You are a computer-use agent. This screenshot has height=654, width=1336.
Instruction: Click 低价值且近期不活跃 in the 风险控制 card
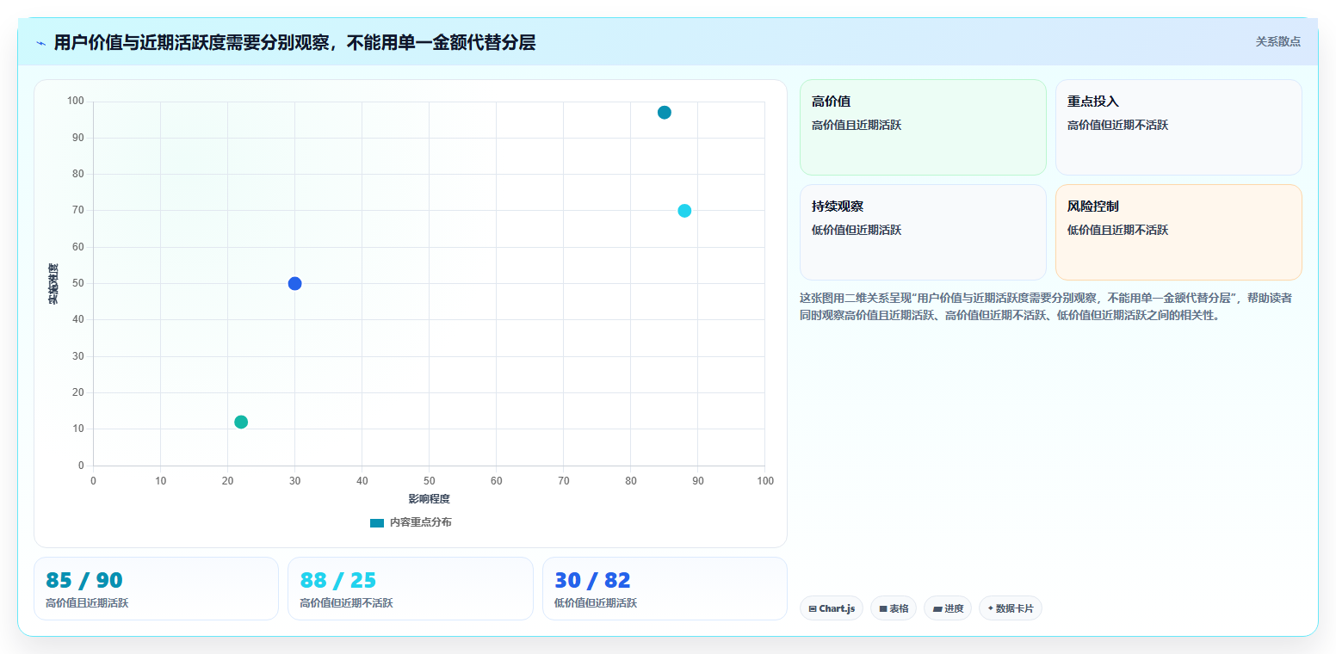point(1117,230)
